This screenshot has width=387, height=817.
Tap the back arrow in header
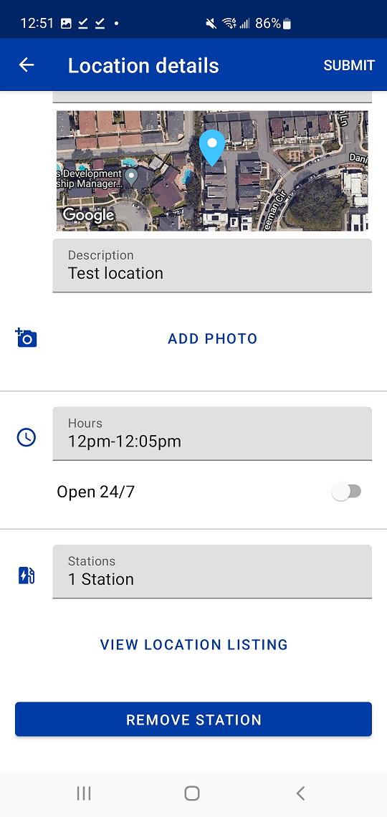[26, 64]
